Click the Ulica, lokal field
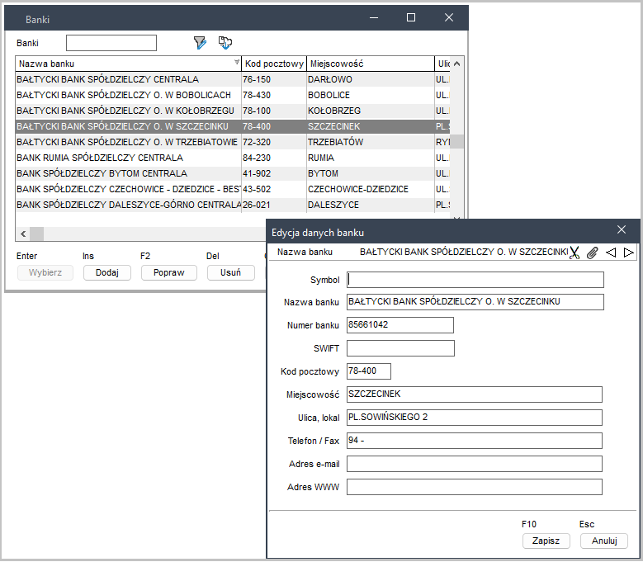643x562 pixels. (474, 418)
